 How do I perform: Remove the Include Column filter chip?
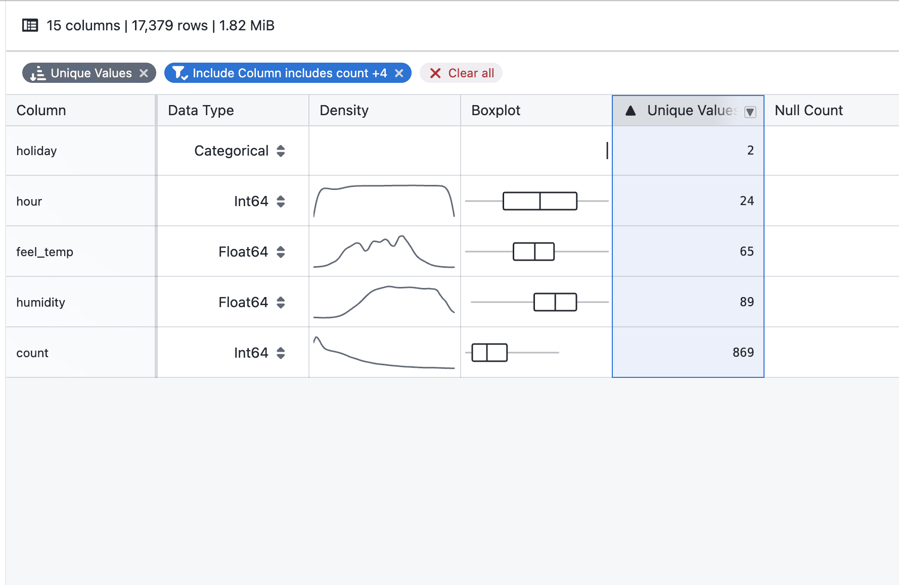pos(399,73)
